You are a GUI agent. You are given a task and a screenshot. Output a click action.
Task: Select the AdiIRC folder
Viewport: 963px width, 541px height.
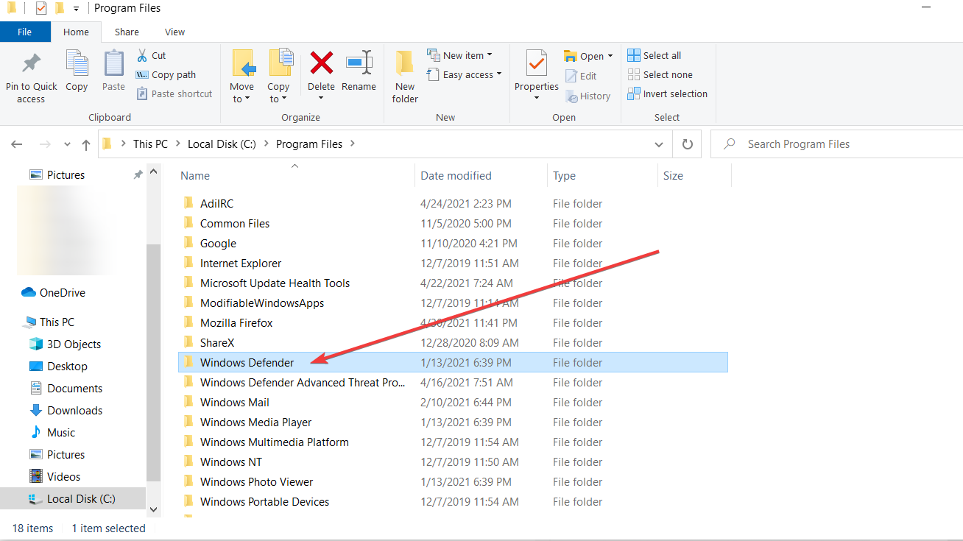[216, 203]
